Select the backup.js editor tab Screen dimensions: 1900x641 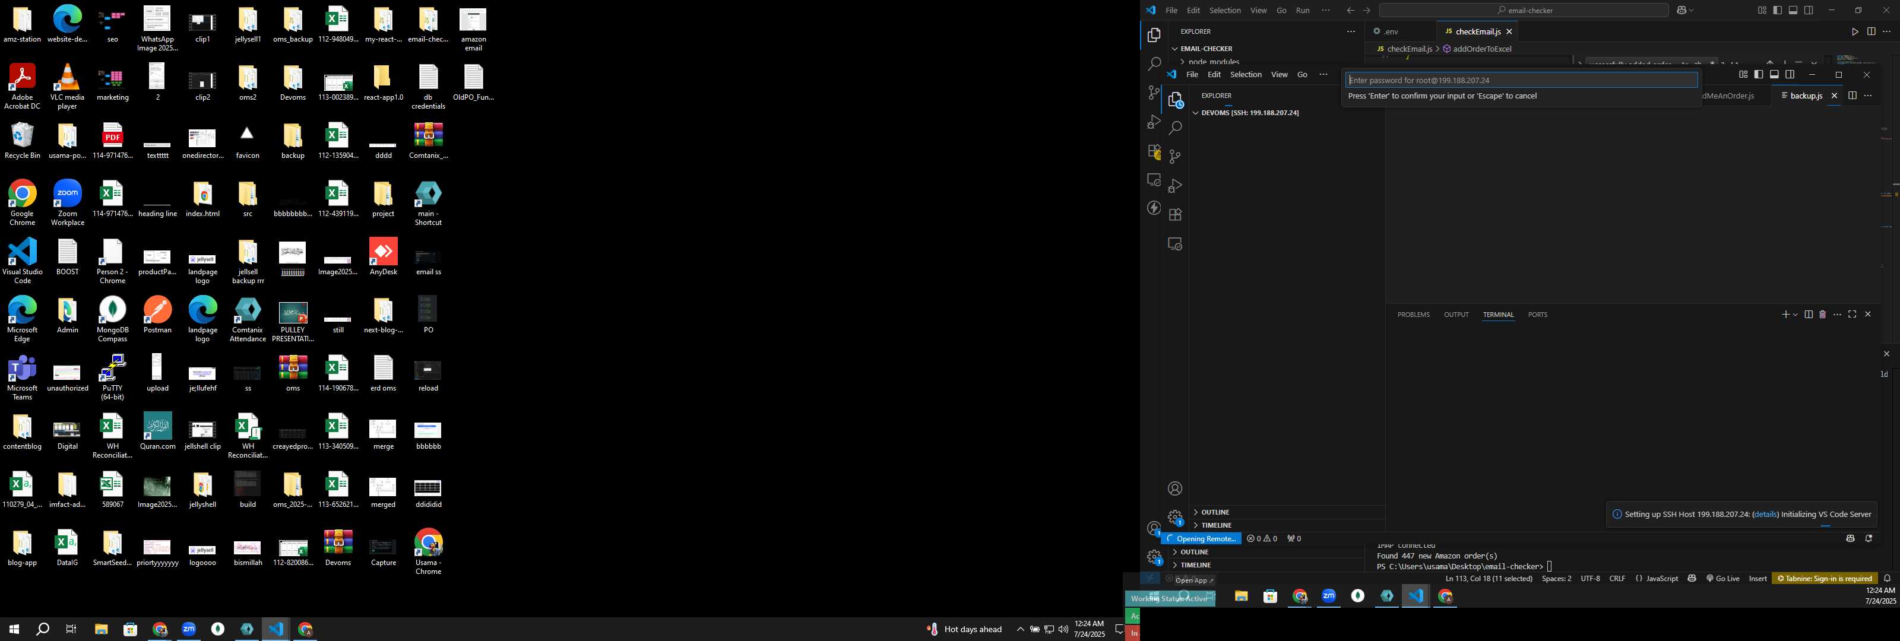(1805, 96)
